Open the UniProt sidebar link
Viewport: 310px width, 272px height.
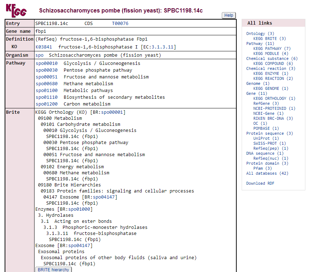261,138
